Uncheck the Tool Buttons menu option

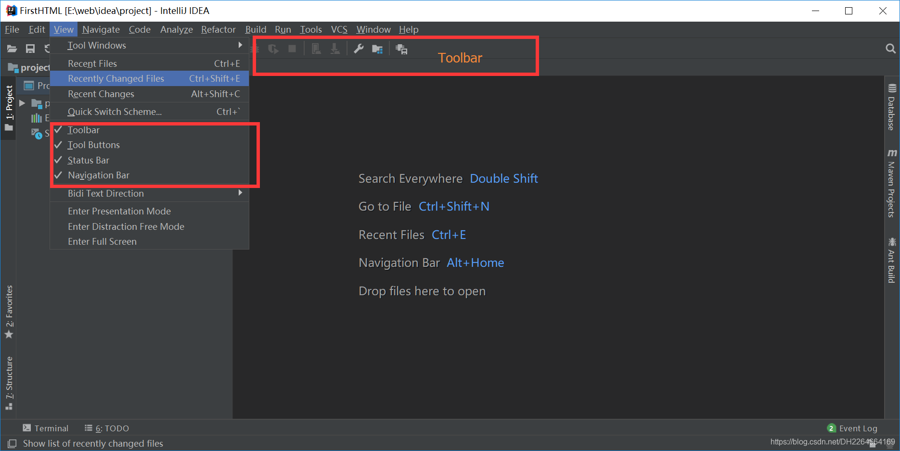click(149, 145)
